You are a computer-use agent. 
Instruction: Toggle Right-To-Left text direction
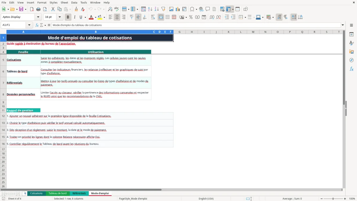pos(286,17)
